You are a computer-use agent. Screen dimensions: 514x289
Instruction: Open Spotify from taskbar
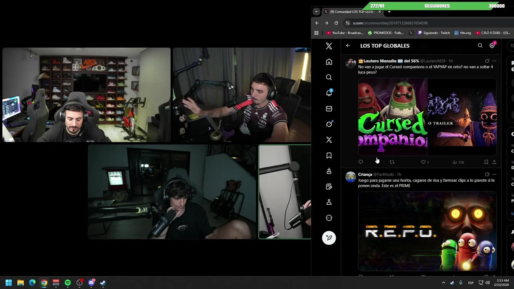pyautogui.click(x=67, y=283)
